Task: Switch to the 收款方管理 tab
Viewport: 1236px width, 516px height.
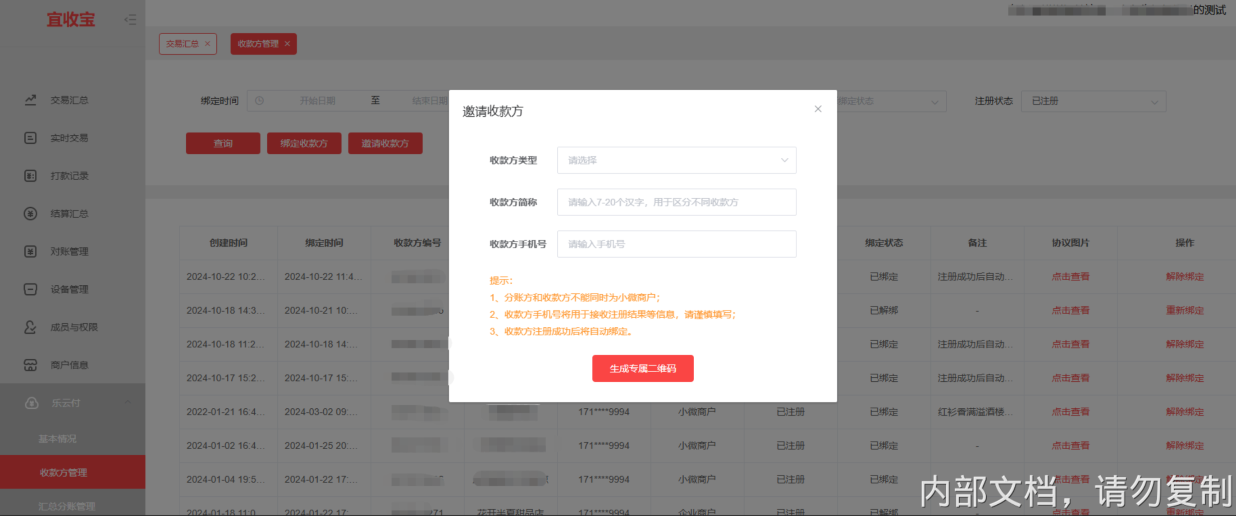Action: 258,44
